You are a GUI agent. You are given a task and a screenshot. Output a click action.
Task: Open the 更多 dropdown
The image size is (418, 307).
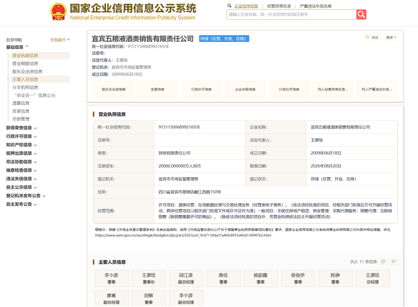point(391,37)
